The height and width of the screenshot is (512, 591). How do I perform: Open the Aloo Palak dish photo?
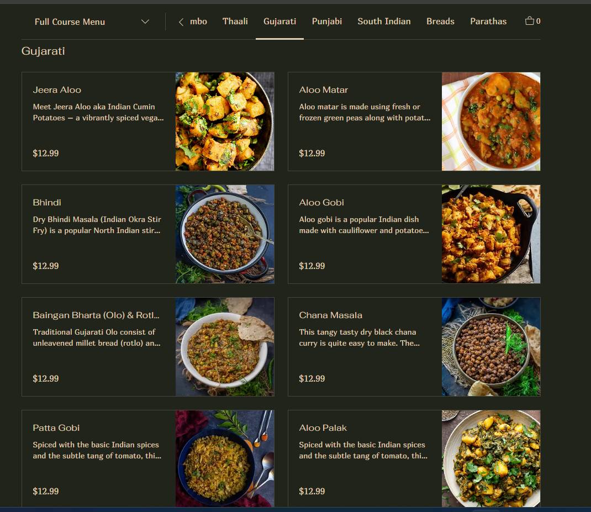point(490,458)
